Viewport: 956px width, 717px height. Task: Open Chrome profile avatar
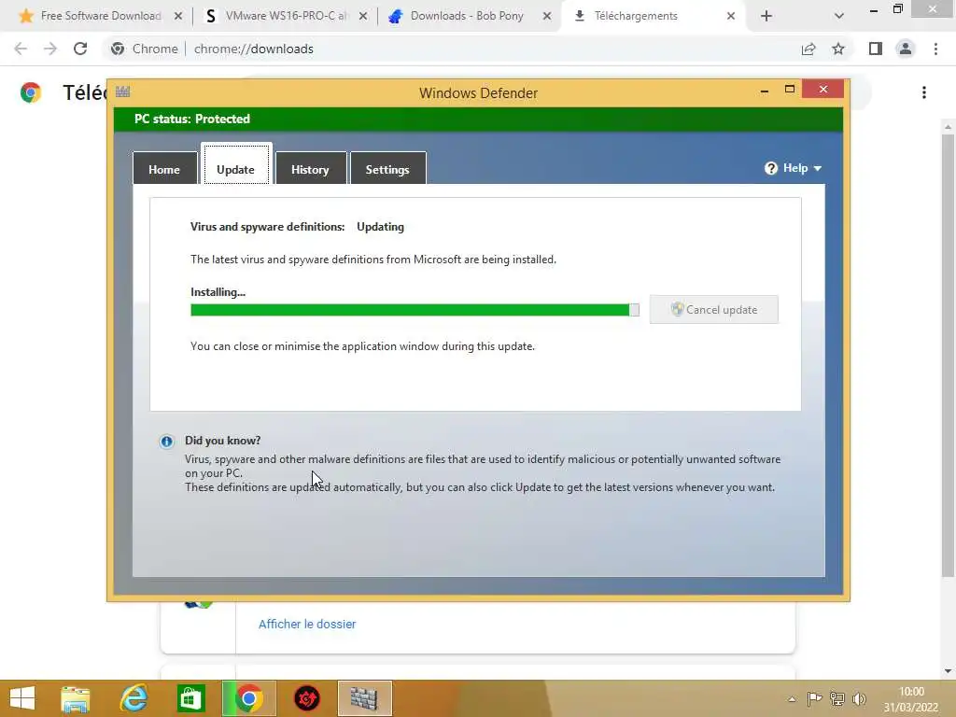pos(906,49)
